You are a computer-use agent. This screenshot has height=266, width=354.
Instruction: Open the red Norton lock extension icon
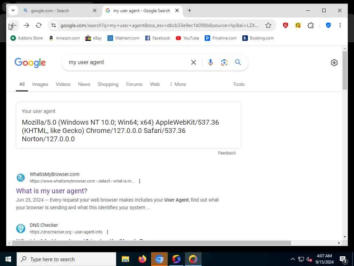pyautogui.click(x=285, y=25)
